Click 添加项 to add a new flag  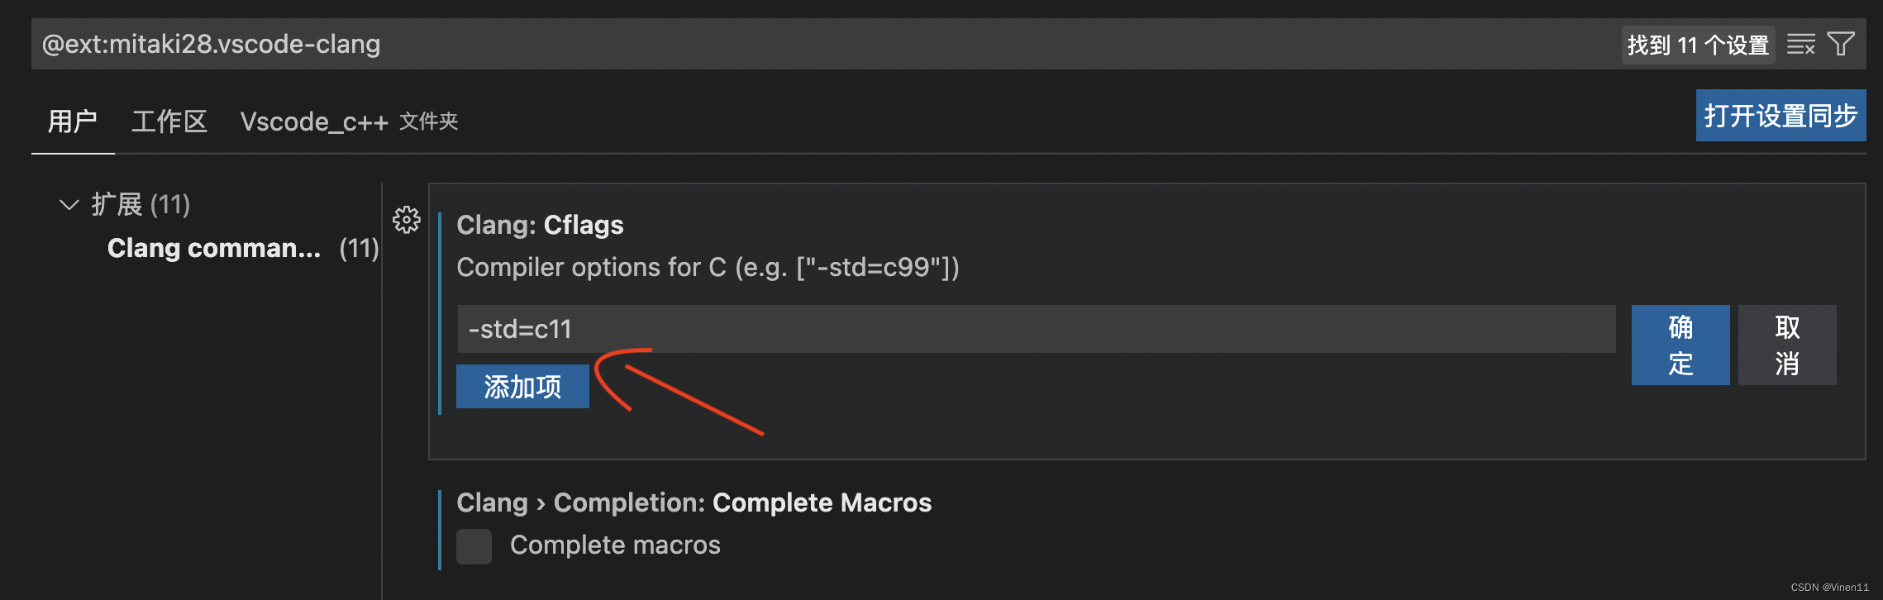(x=522, y=385)
